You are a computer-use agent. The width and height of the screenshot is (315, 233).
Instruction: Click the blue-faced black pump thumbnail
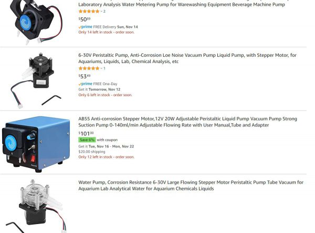(36, 21)
